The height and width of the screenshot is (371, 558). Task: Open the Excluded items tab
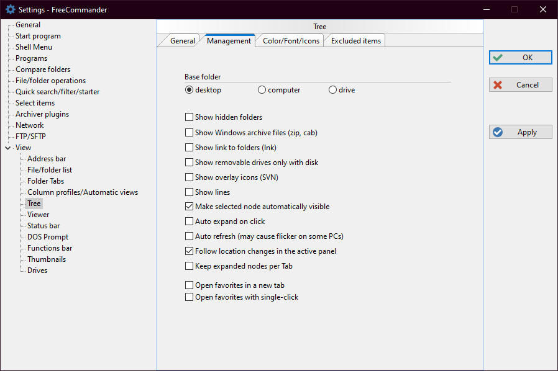pyautogui.click(x=355, y=41)
